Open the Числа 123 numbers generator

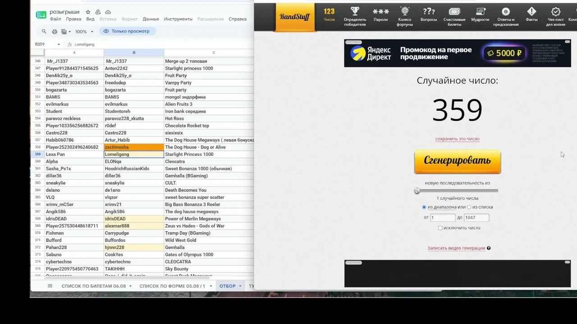(x=329, y=14)
